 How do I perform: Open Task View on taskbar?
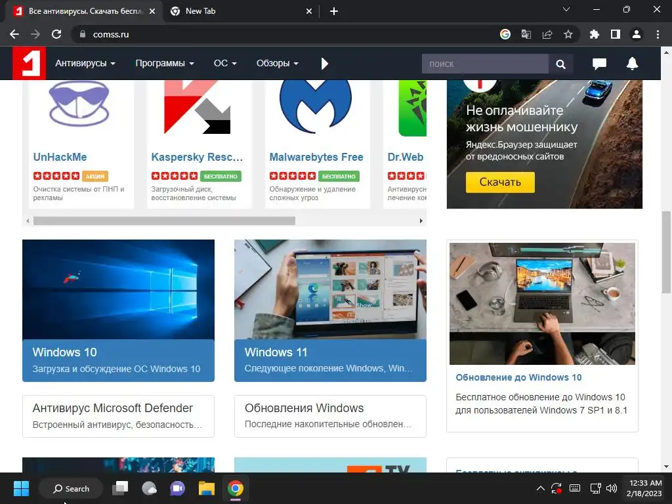click(121, 488)
